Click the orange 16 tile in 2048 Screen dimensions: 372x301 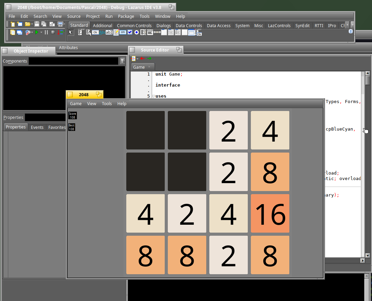click(270, 213)
